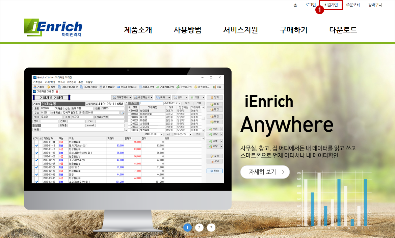This screenshot has width=395, height=238.
Task: Toggle checkbox on 깻잎 row
Action: [36, 175]
